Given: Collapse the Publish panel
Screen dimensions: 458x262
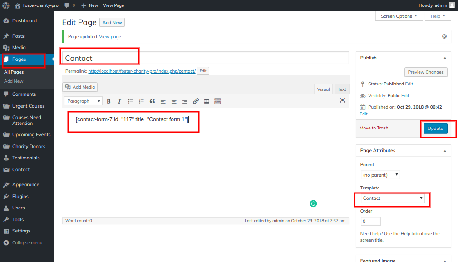Looking at the screenshot, I should pyautogui.click(x=445, y=58).
